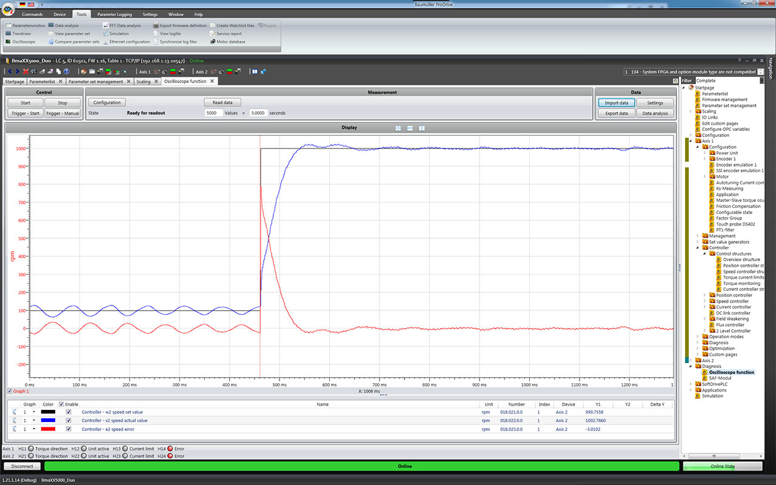
Task: Open Motor database
Action: click(x=227, y=42)
